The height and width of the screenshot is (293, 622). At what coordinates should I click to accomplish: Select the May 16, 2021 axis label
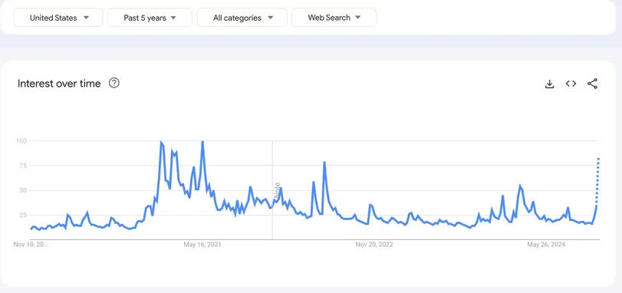(x=202, y=245)
